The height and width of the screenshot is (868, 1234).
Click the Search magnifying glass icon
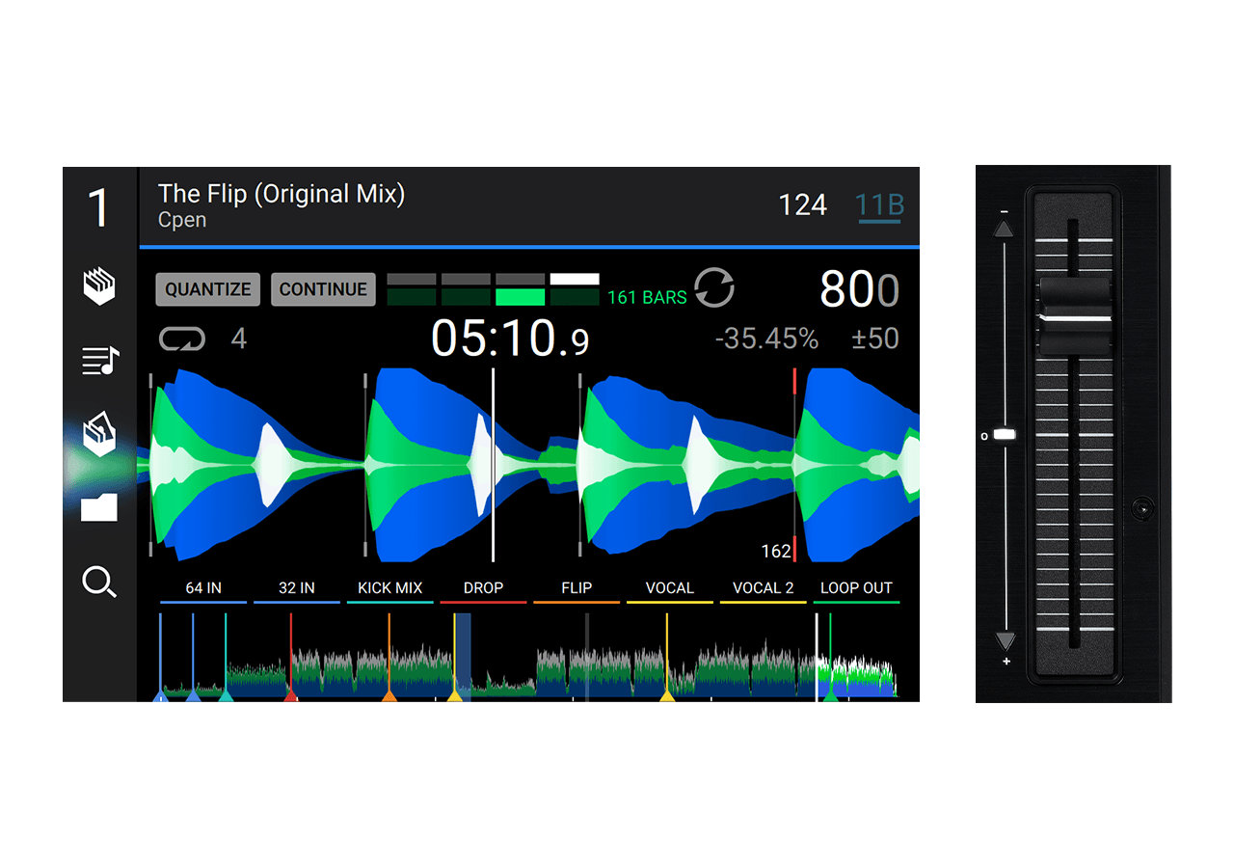pos(99,582)
